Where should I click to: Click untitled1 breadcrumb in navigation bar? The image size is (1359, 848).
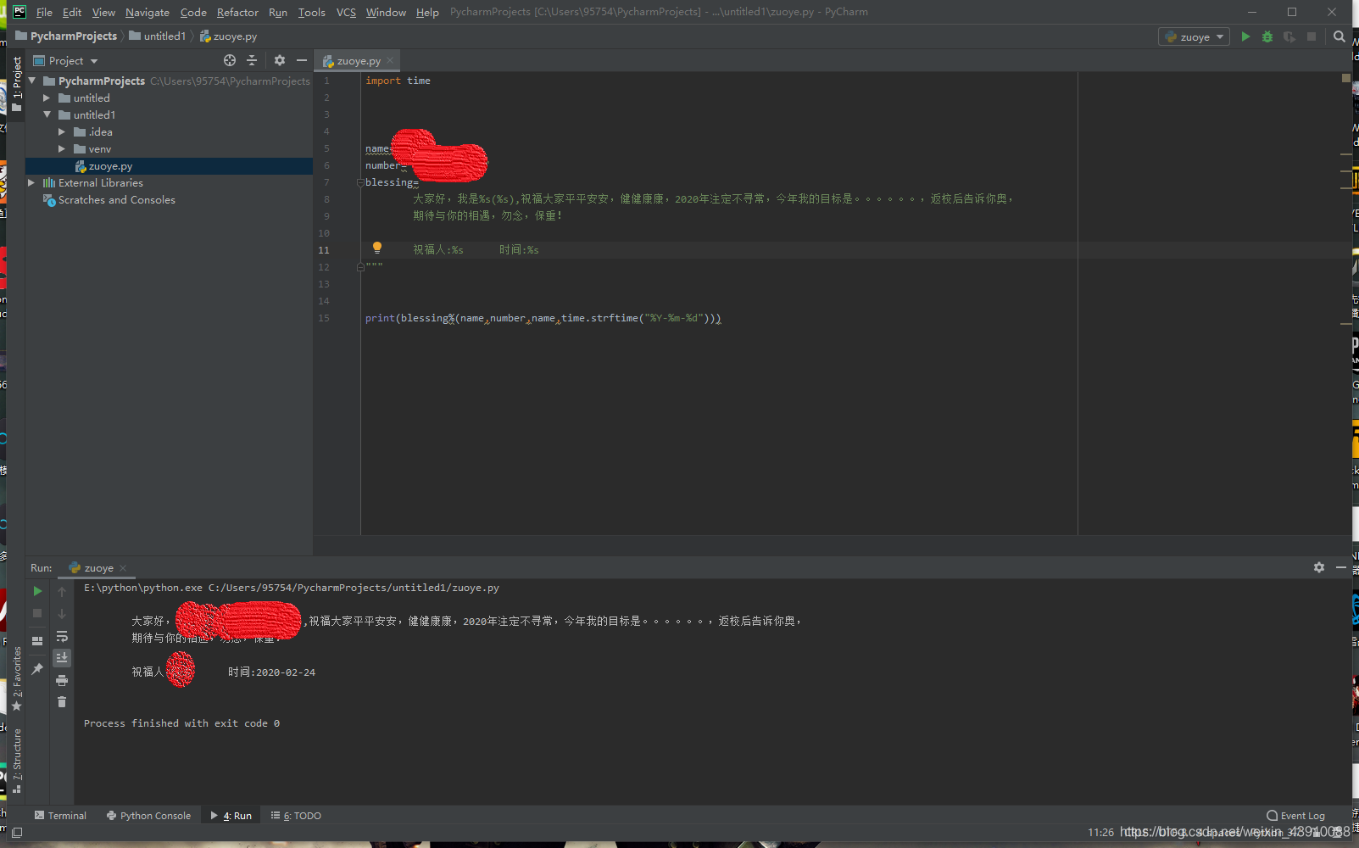(x=157, y=36)
